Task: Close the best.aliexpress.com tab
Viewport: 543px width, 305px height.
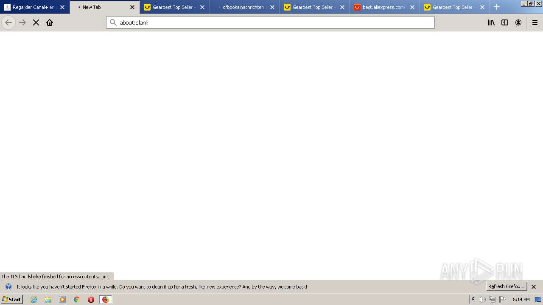Action: 412,7
